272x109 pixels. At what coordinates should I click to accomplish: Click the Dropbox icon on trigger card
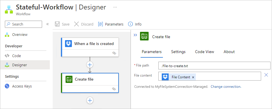[68, 44]
